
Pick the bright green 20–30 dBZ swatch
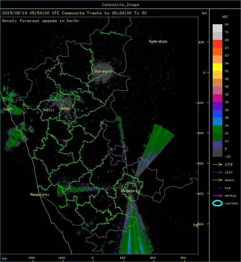(217, 129)
